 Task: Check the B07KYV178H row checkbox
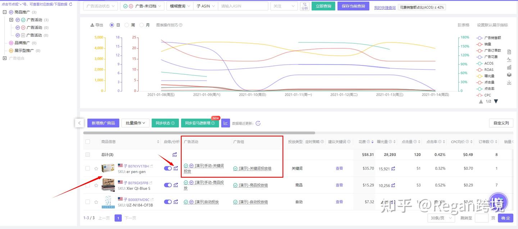click(88, 168)
